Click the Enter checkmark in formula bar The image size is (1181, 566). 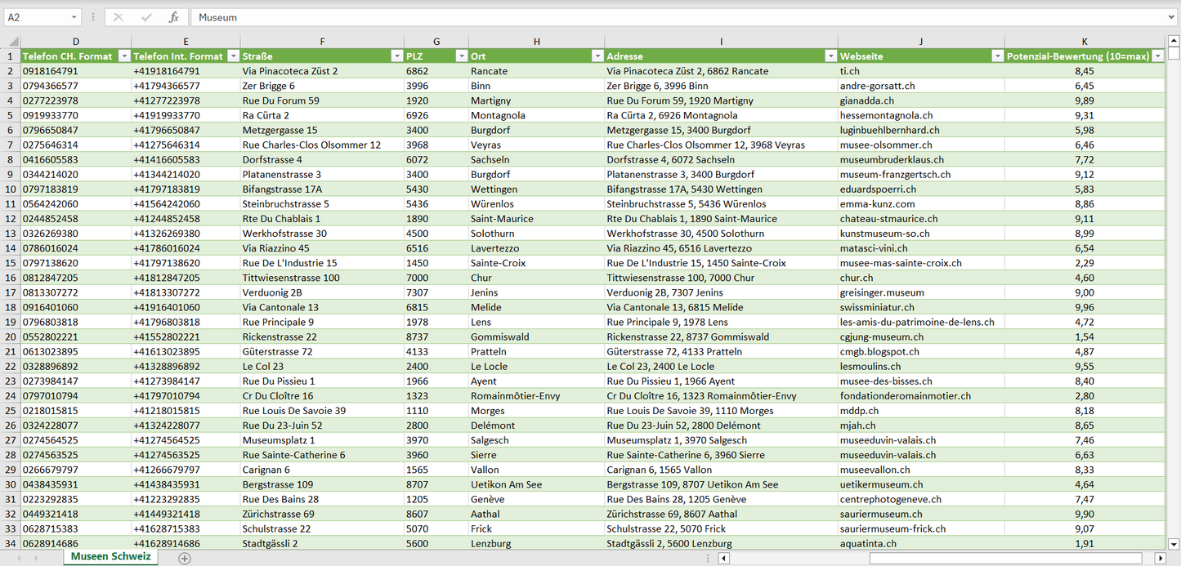146,17
